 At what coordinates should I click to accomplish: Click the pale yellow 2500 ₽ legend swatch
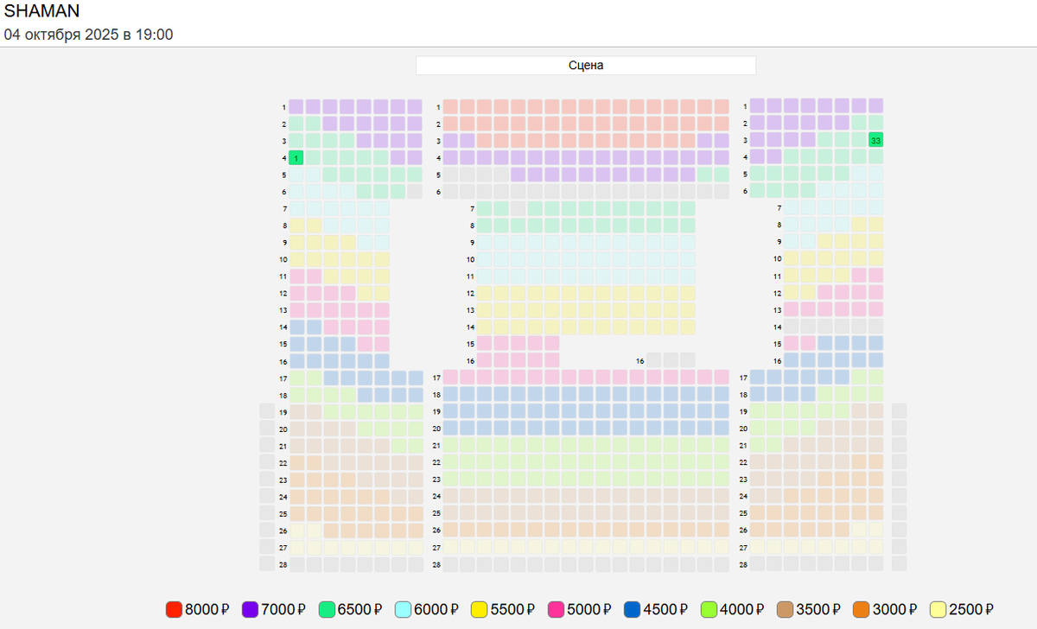coord(938,609)
